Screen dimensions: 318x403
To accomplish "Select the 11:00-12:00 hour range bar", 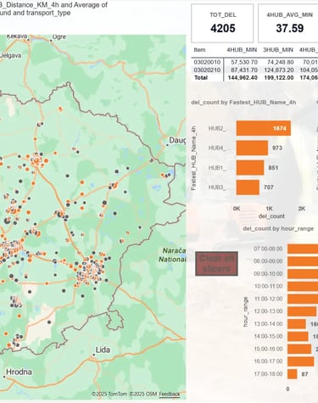I will [303, 299].
